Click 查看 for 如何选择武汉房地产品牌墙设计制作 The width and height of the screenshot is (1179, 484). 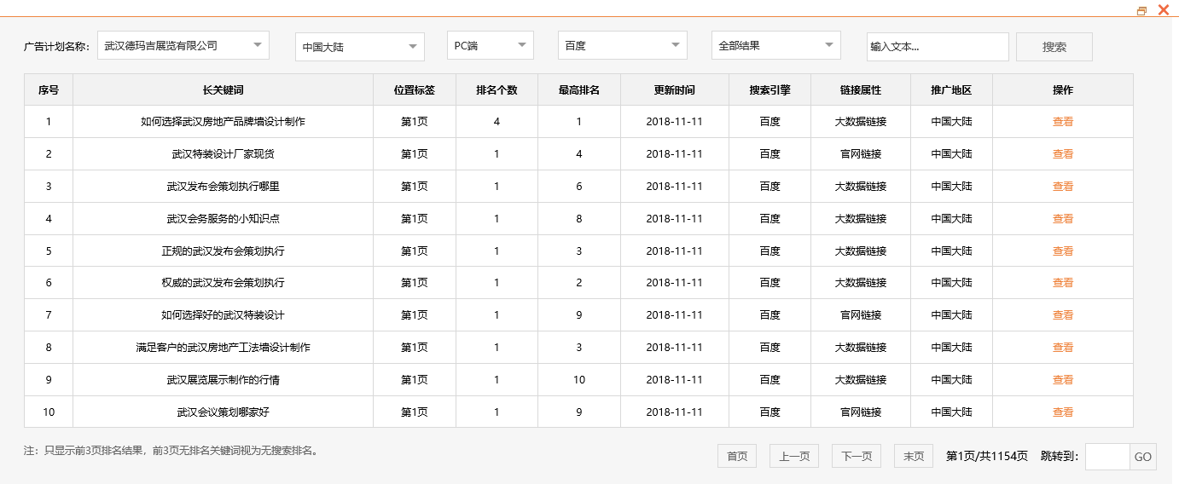pos(1063,122)
